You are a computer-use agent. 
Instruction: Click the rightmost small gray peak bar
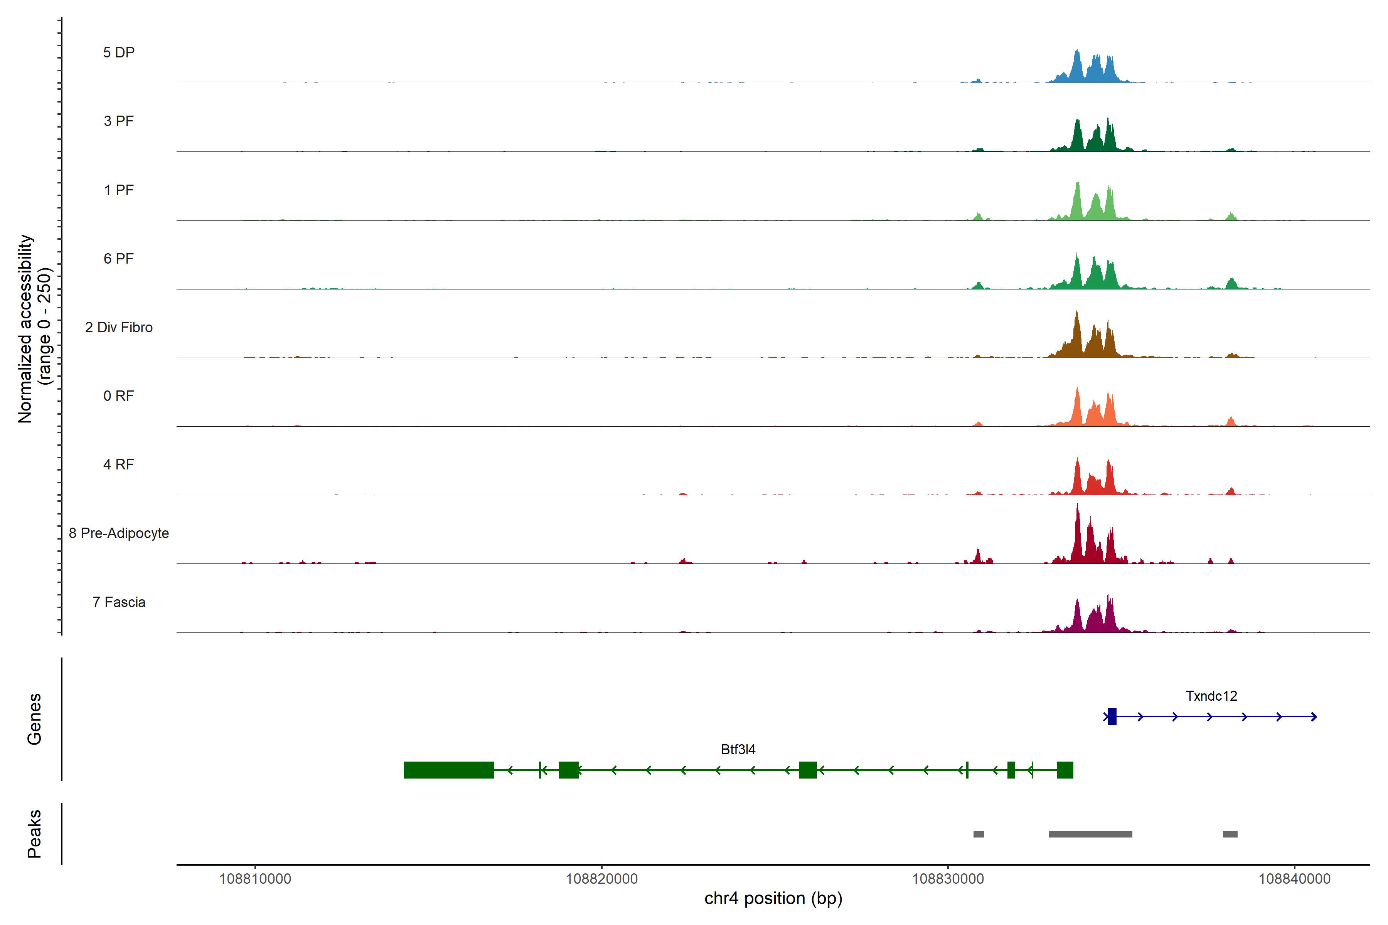point(1230,834)
